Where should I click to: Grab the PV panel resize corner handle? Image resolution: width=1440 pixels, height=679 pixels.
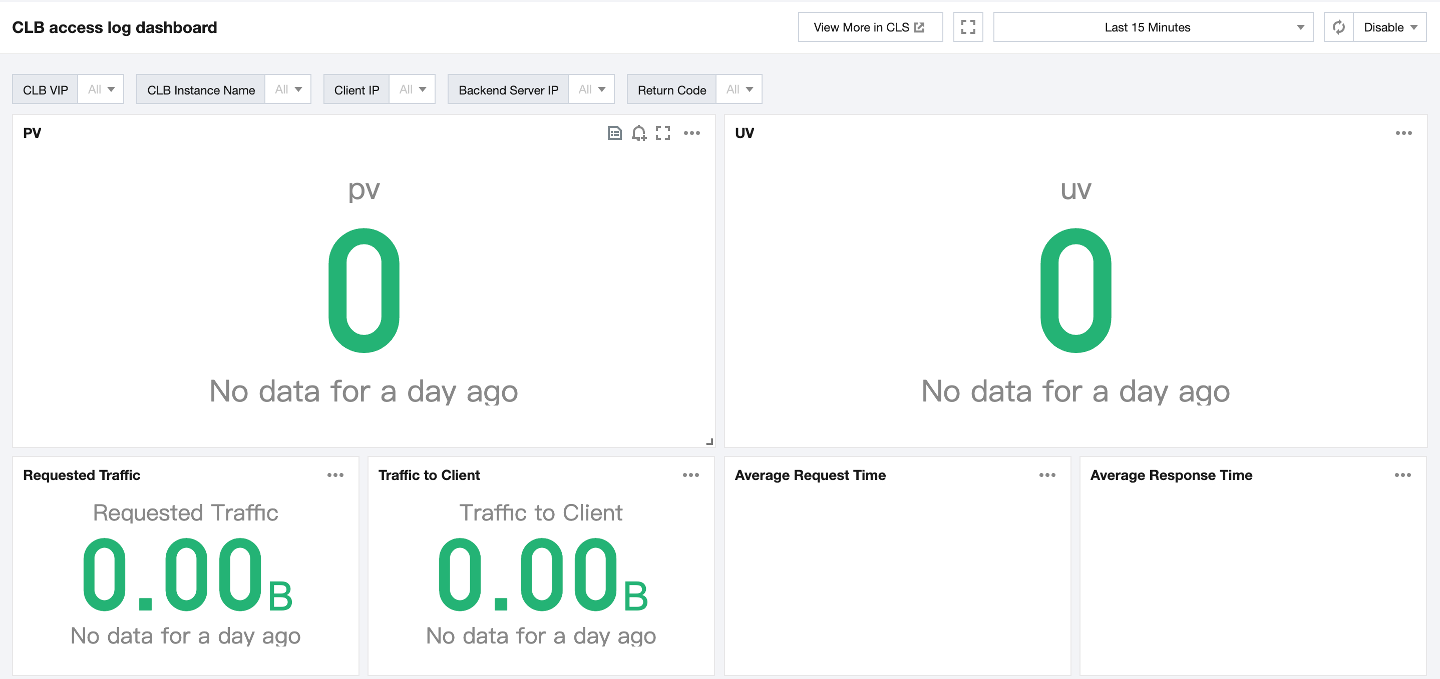[x=709, y=441]
